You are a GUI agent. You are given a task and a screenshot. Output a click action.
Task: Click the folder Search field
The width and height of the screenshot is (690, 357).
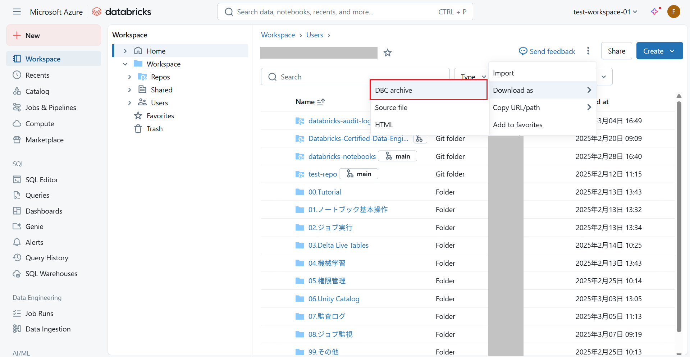(355, 77)
